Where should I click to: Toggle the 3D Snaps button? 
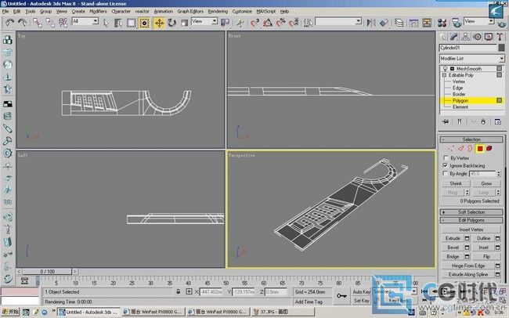click(x=254, y=23)
